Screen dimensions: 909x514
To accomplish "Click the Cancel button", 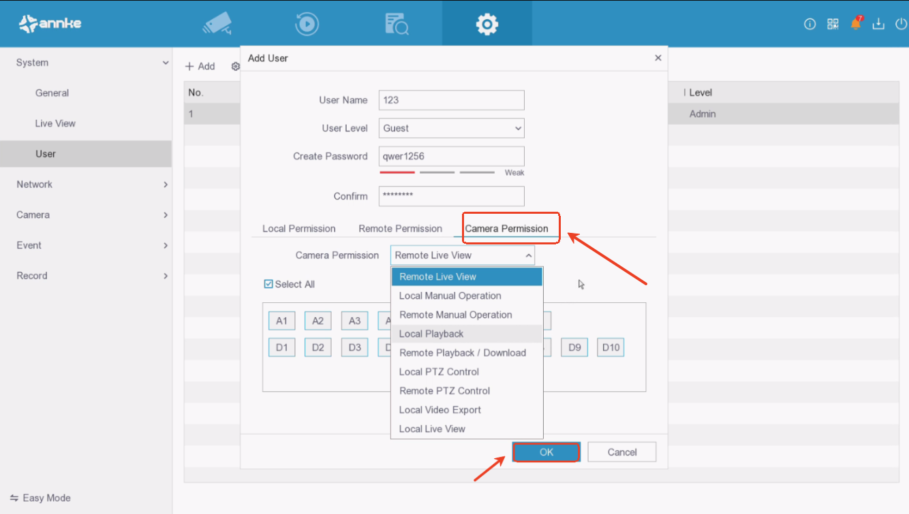I will (621, 452).
